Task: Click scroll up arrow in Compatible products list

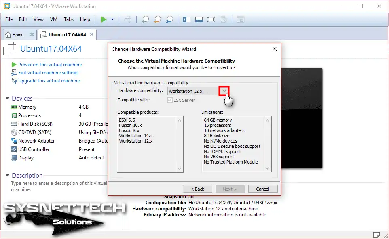Action: pyautogui.click(x=179, y=120)
